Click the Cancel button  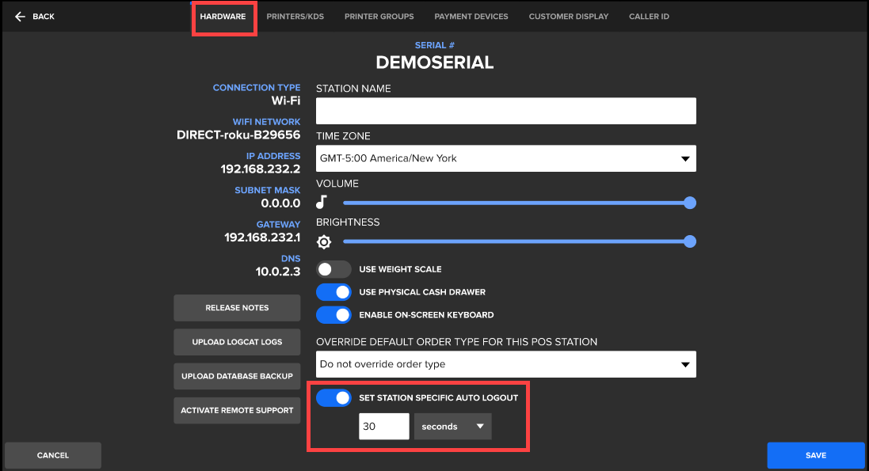(53, 455)
